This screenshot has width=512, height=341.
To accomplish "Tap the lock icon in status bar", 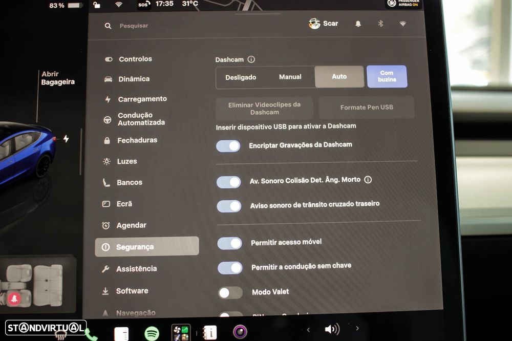I will pyautogui.click(x=97, y=5).
